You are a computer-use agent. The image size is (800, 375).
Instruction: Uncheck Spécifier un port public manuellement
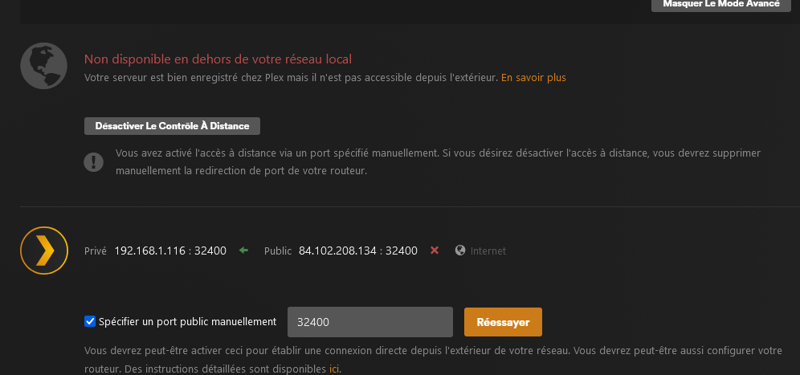click(x=90, y=321)
